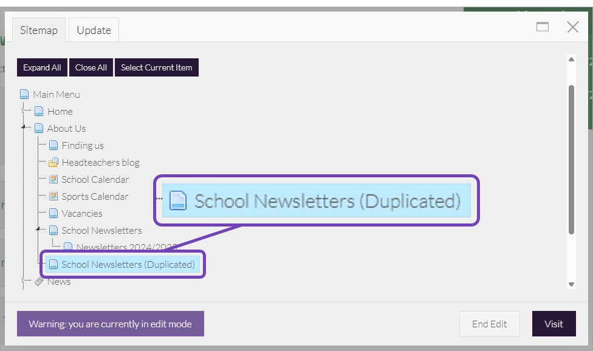Expand the News tree node

pyautogui.click(x=24, y=281)
